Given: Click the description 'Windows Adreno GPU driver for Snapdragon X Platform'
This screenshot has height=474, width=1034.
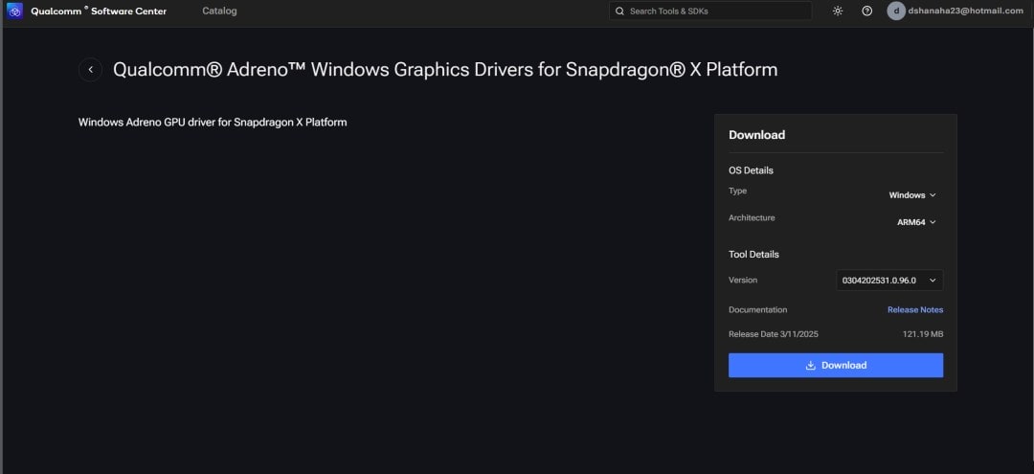Looking at the screenshot, I should point(213,123).
